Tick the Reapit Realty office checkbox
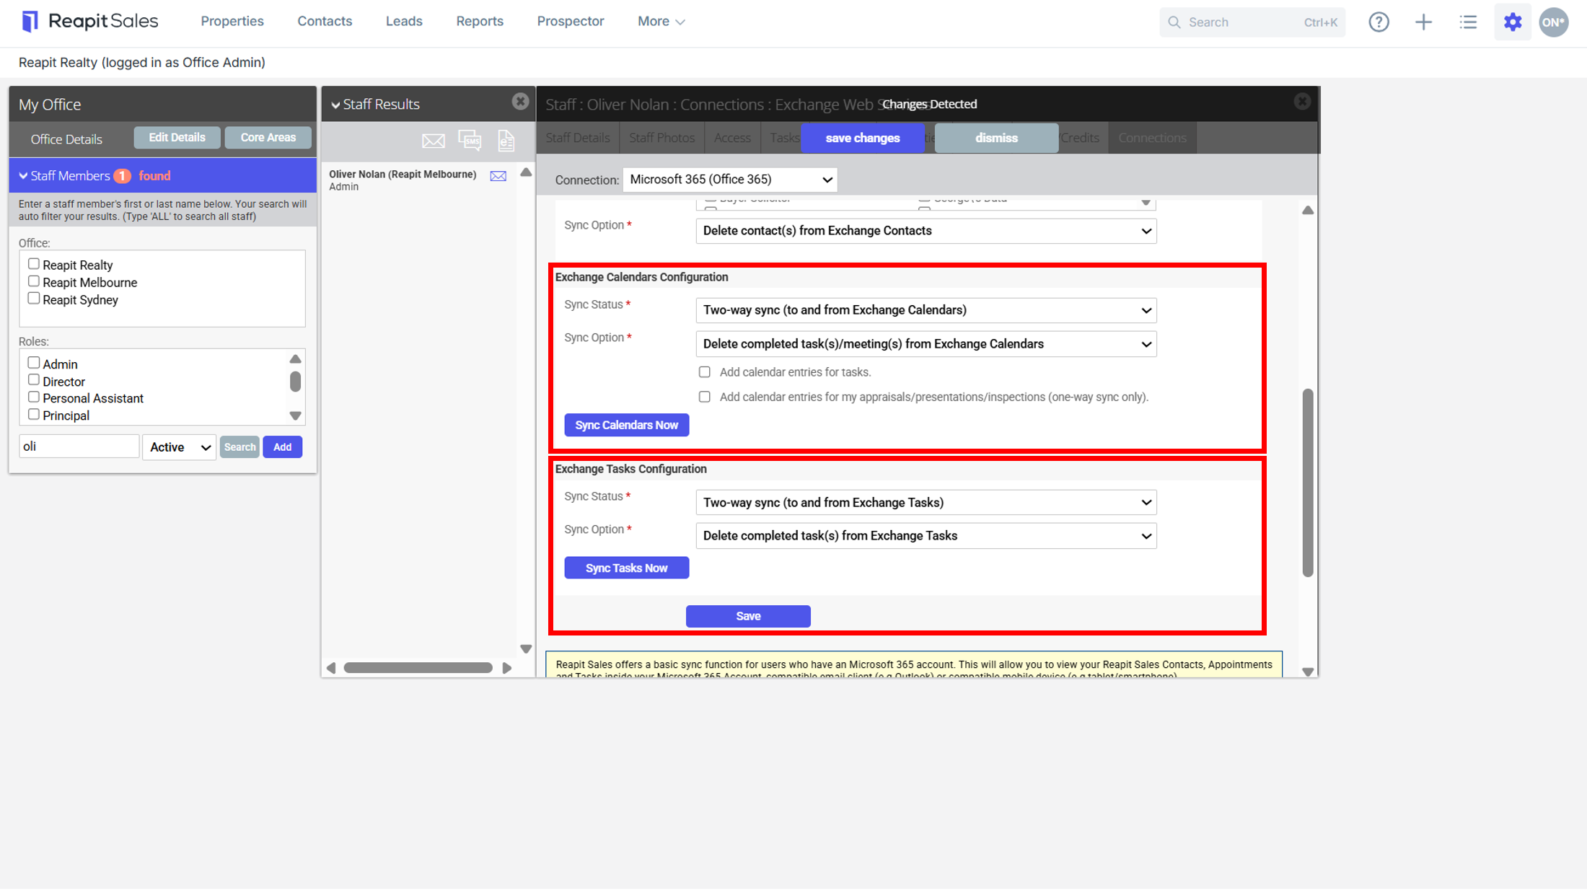 [x=33, y=264]
